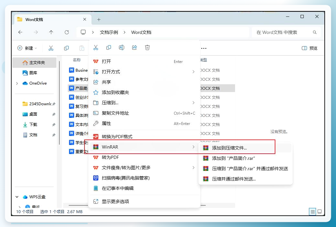Viewport: 336px width, 227px height.
Task: Toggle the 预览 preview pane
Action: pos(310,48)
